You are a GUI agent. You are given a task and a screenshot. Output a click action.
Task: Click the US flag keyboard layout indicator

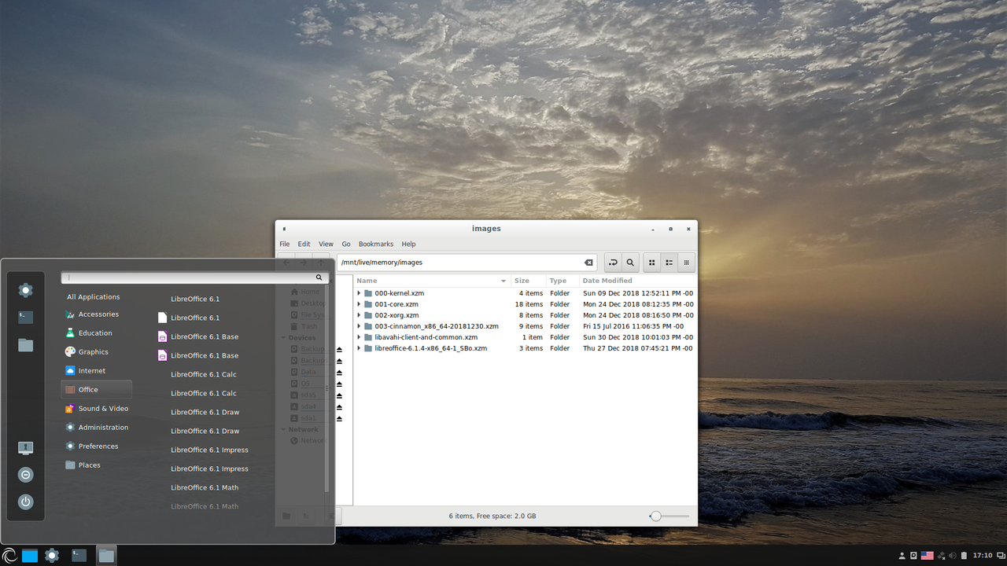(928, 556)
